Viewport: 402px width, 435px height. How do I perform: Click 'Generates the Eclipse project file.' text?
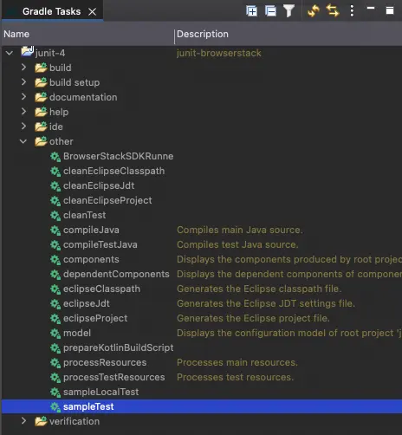253,318
